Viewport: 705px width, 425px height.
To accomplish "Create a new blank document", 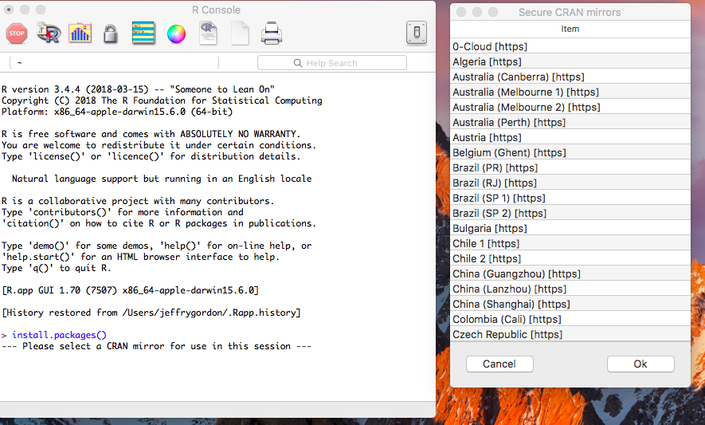I will click(240, 33).
